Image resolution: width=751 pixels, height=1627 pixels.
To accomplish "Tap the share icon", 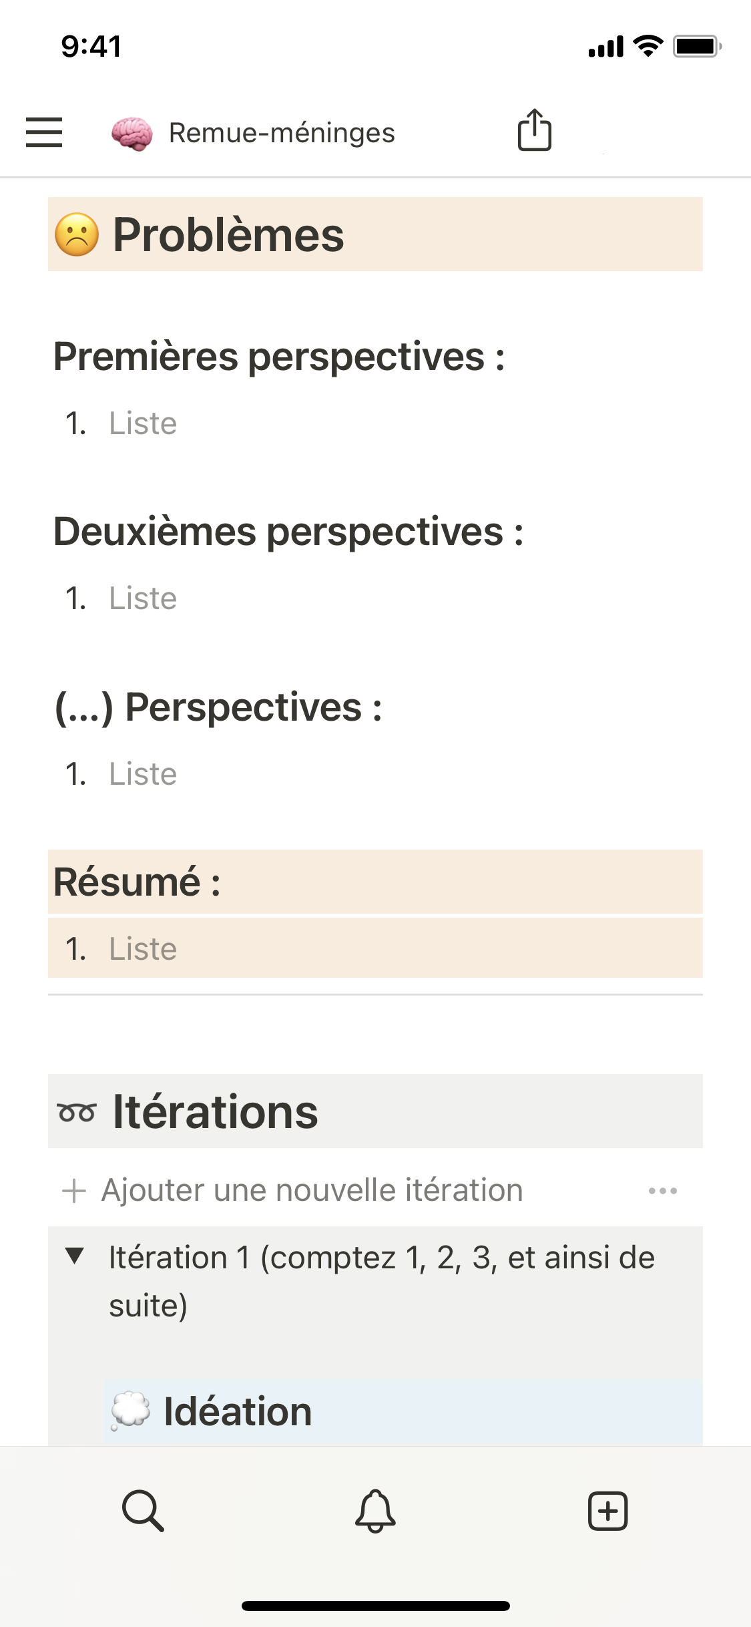I will click(534, 130).
